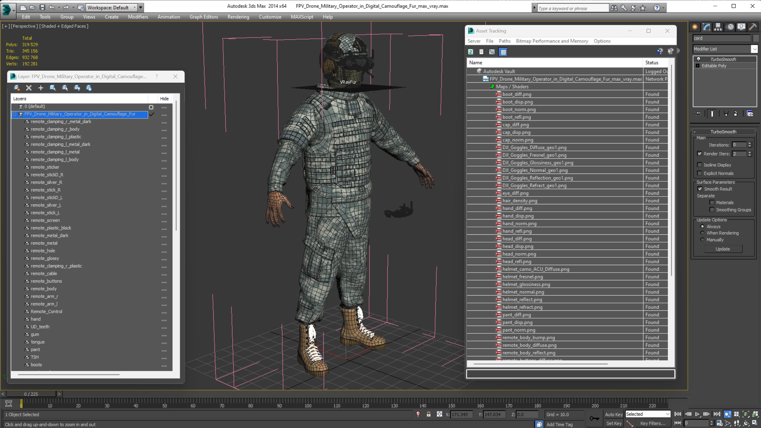Screen dimensions: 761x428
Task: Select Always update option radio button
Action: coord(702,227)
